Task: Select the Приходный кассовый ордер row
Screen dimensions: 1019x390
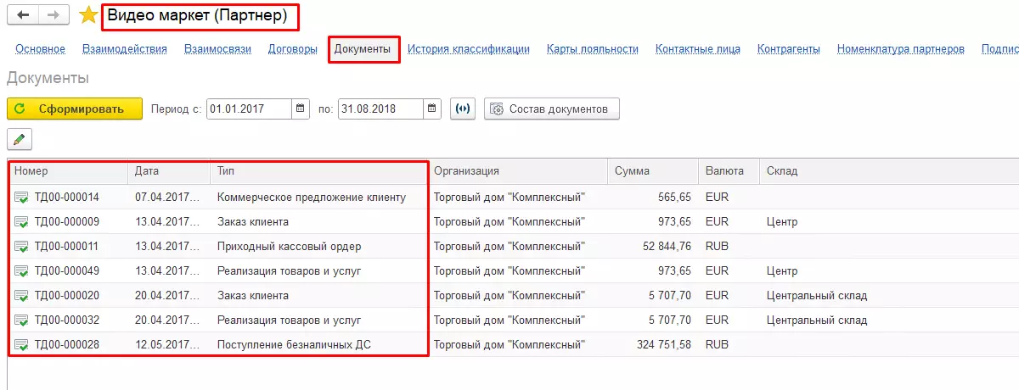Action: [x=289, y=247]
